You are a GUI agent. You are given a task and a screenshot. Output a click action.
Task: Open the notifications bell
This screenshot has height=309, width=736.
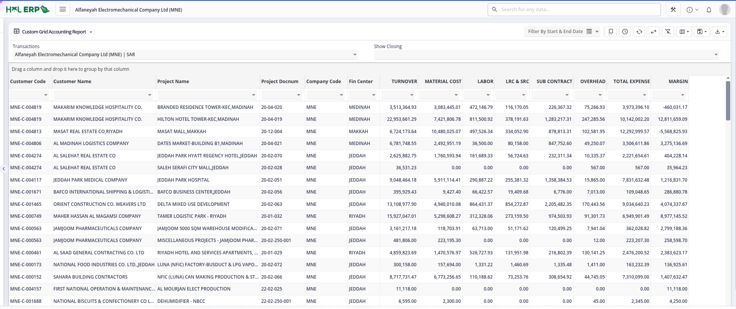point(709,10)
